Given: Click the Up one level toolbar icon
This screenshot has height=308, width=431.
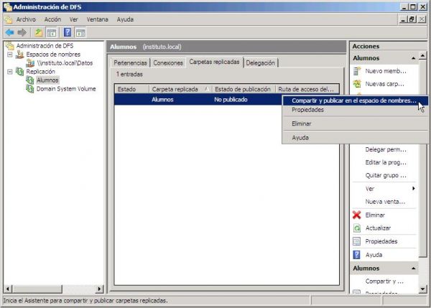Looking at the screenshot, I should pyautogui.click(x=39, y=32).
